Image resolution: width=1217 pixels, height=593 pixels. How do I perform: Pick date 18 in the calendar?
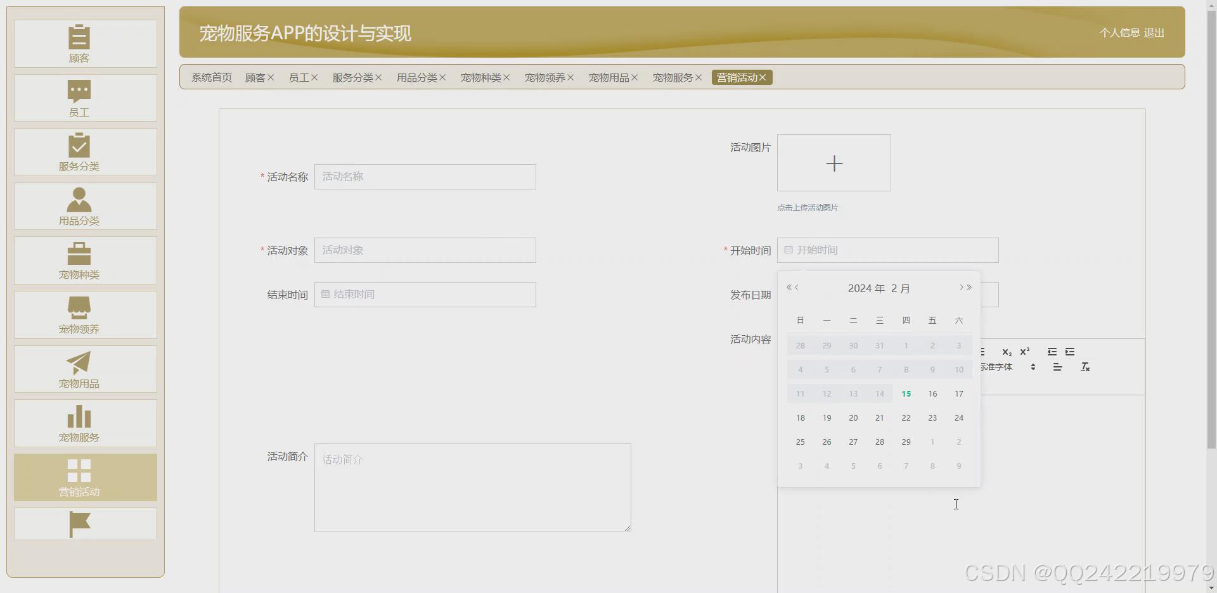click(801, 418)
